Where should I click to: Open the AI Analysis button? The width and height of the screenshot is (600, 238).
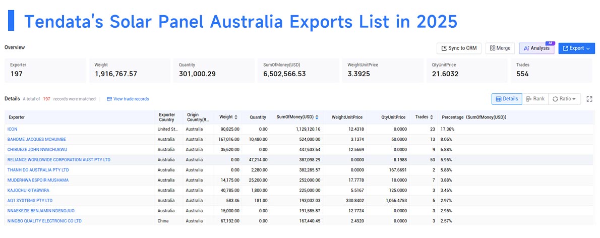(536, 48)
